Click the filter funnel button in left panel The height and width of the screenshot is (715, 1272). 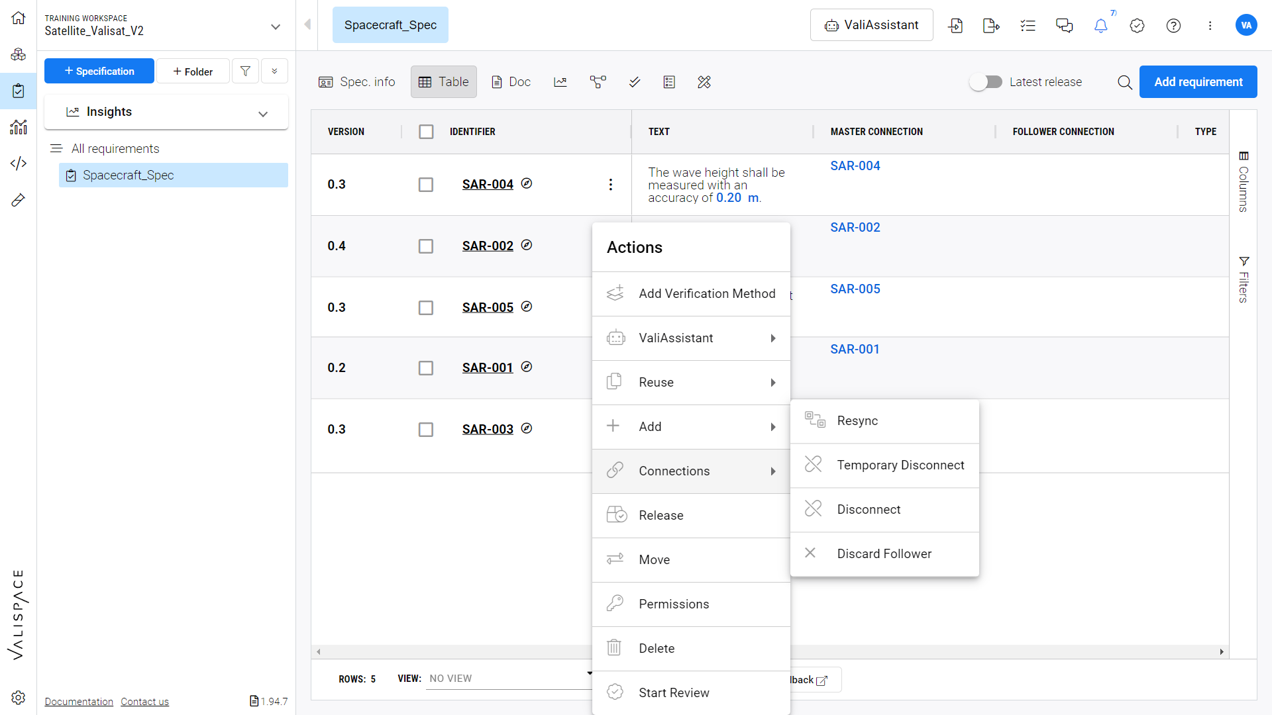(245, 71)
